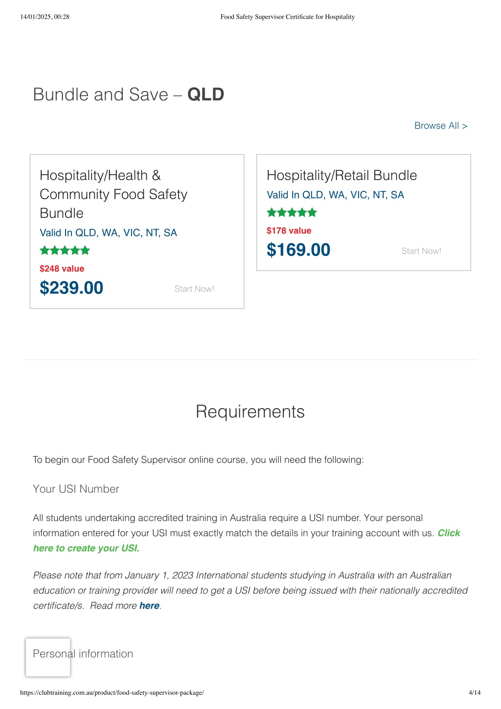Screen dimensions: 501x709
Task: Open Hospitality/Health & Community Food Safety Bundle title
Action: coord(114,194)
